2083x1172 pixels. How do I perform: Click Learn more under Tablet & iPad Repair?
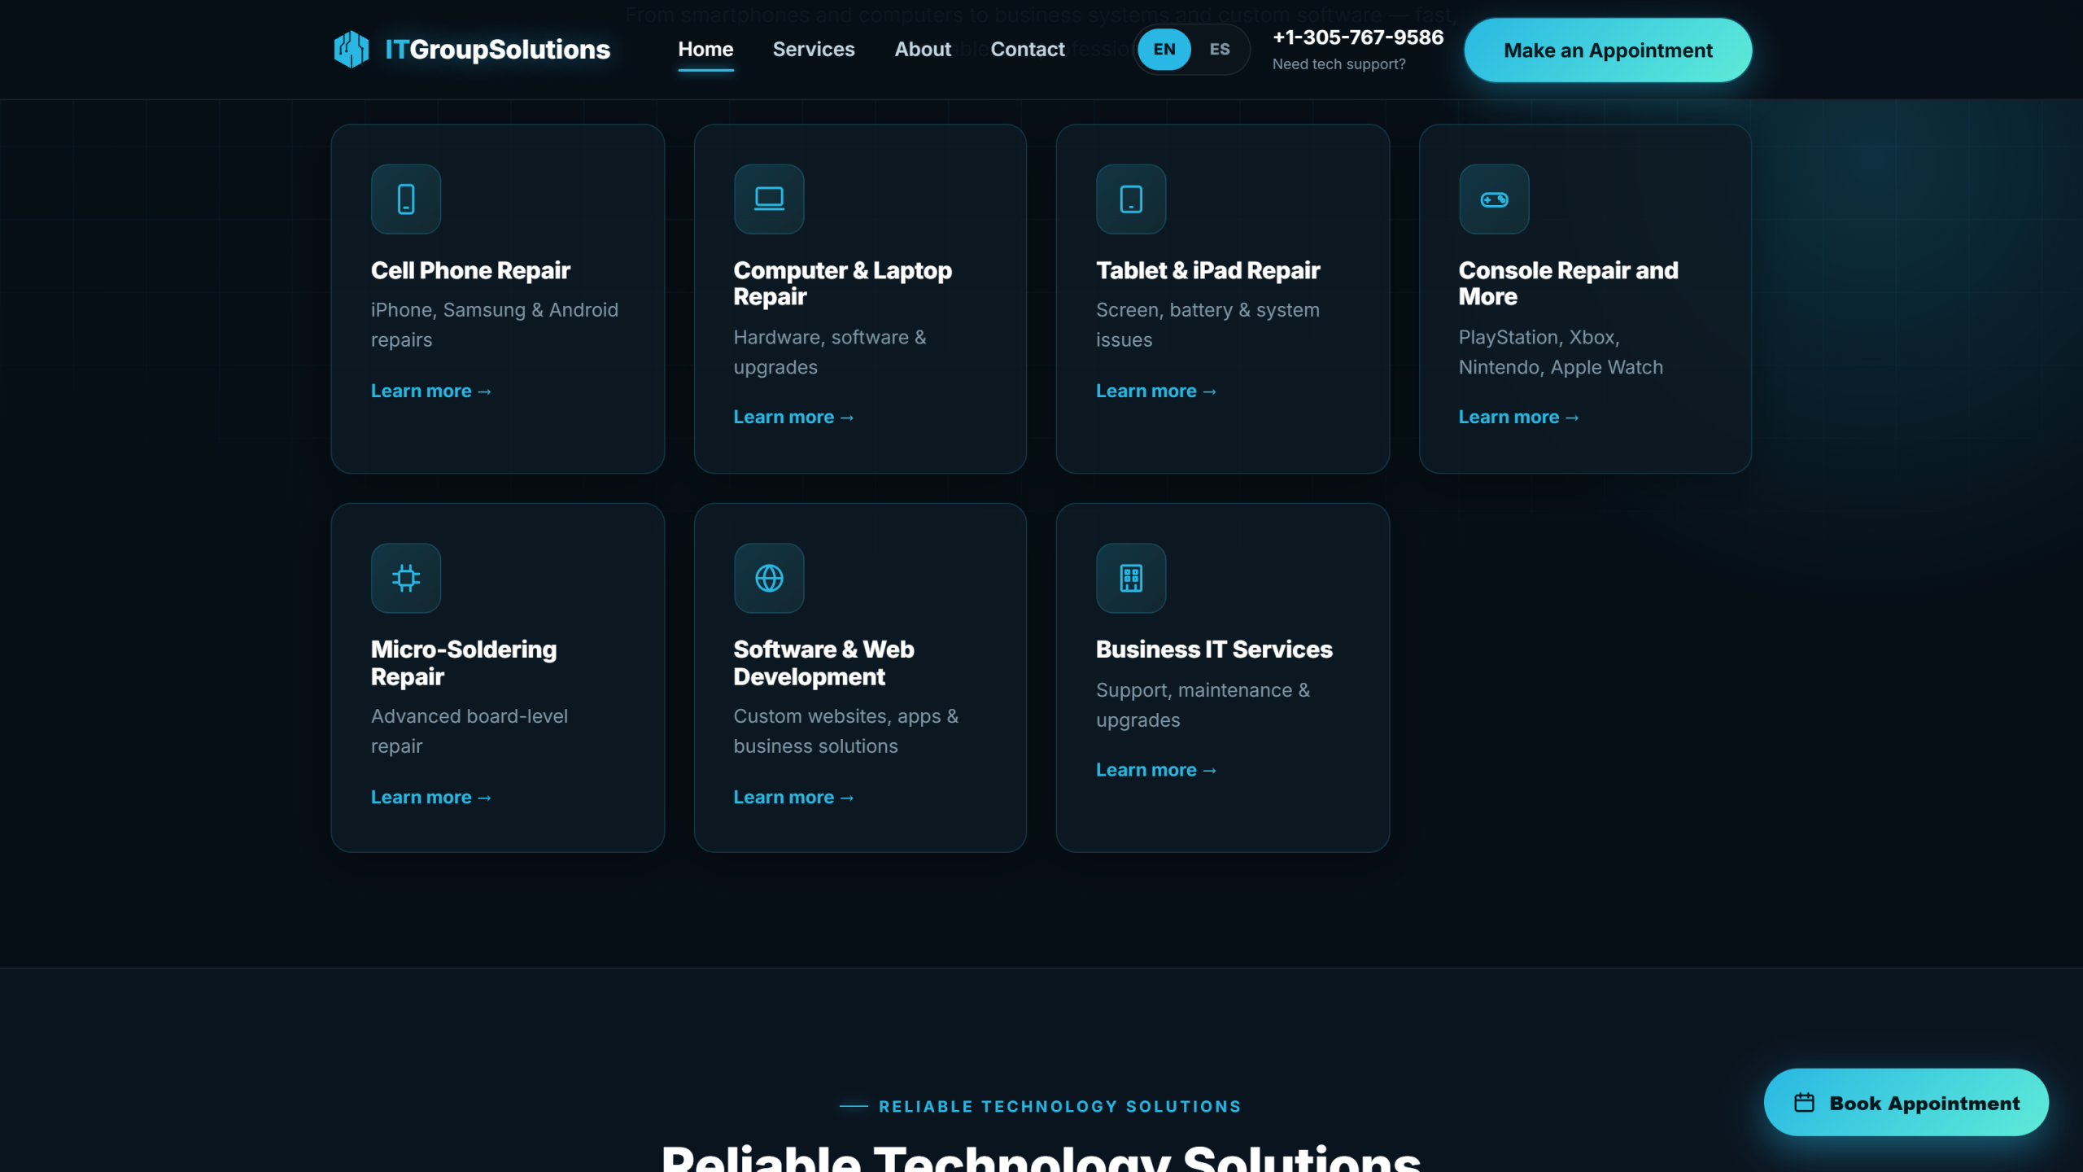click(1156, 391)
